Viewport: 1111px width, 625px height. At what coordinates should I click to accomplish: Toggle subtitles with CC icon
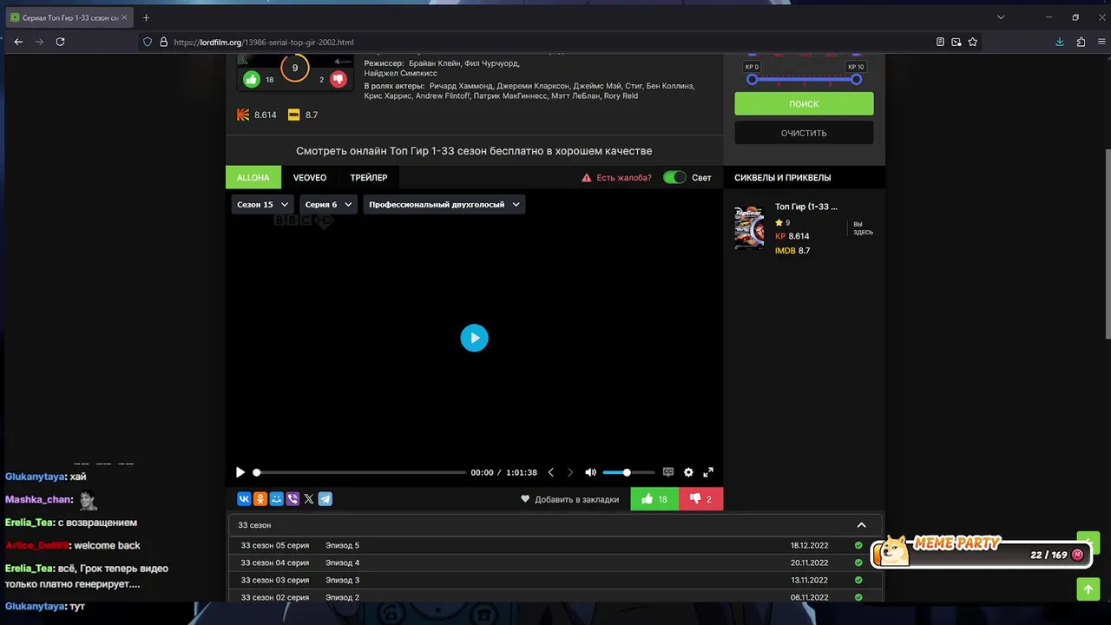click(668, 472)
